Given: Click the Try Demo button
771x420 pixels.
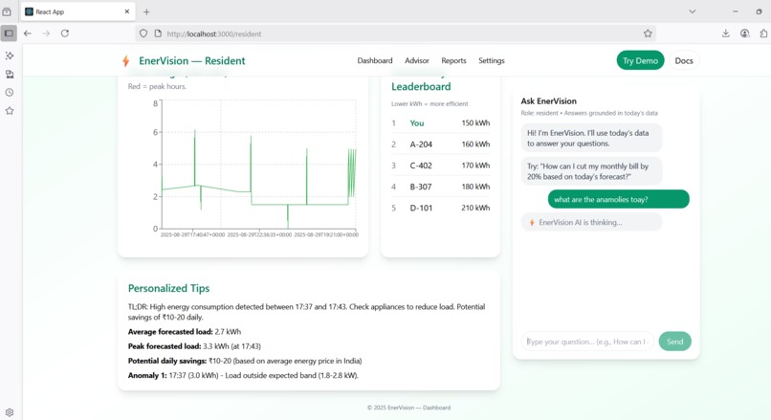Looking at the screenshot, I should (640, 60).
